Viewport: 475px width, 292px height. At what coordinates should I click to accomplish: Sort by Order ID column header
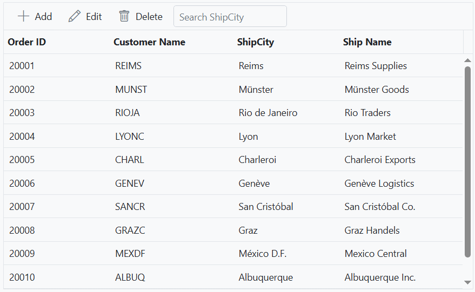[26, 42]
